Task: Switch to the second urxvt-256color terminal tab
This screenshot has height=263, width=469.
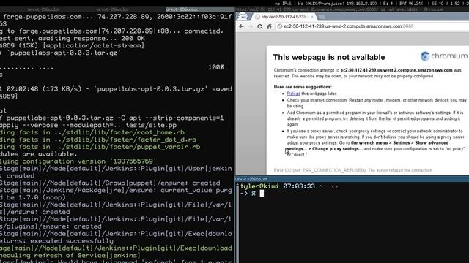Action: click(113, 9)
